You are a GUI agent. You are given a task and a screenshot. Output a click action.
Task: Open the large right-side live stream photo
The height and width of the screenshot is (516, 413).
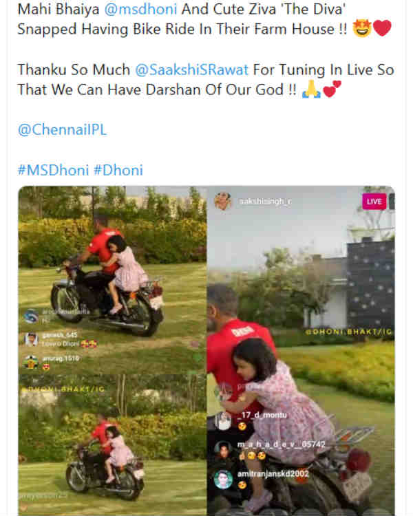click(x=301, y=351)
